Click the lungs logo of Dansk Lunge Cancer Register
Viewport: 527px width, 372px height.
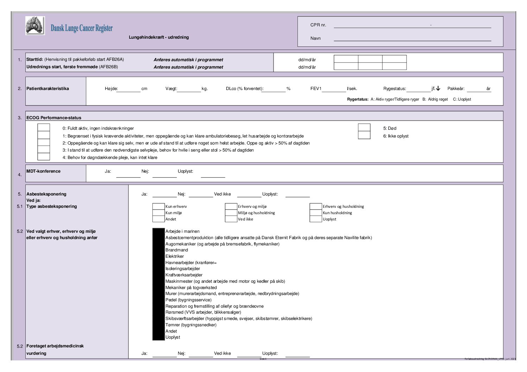[x=35, y=26]
